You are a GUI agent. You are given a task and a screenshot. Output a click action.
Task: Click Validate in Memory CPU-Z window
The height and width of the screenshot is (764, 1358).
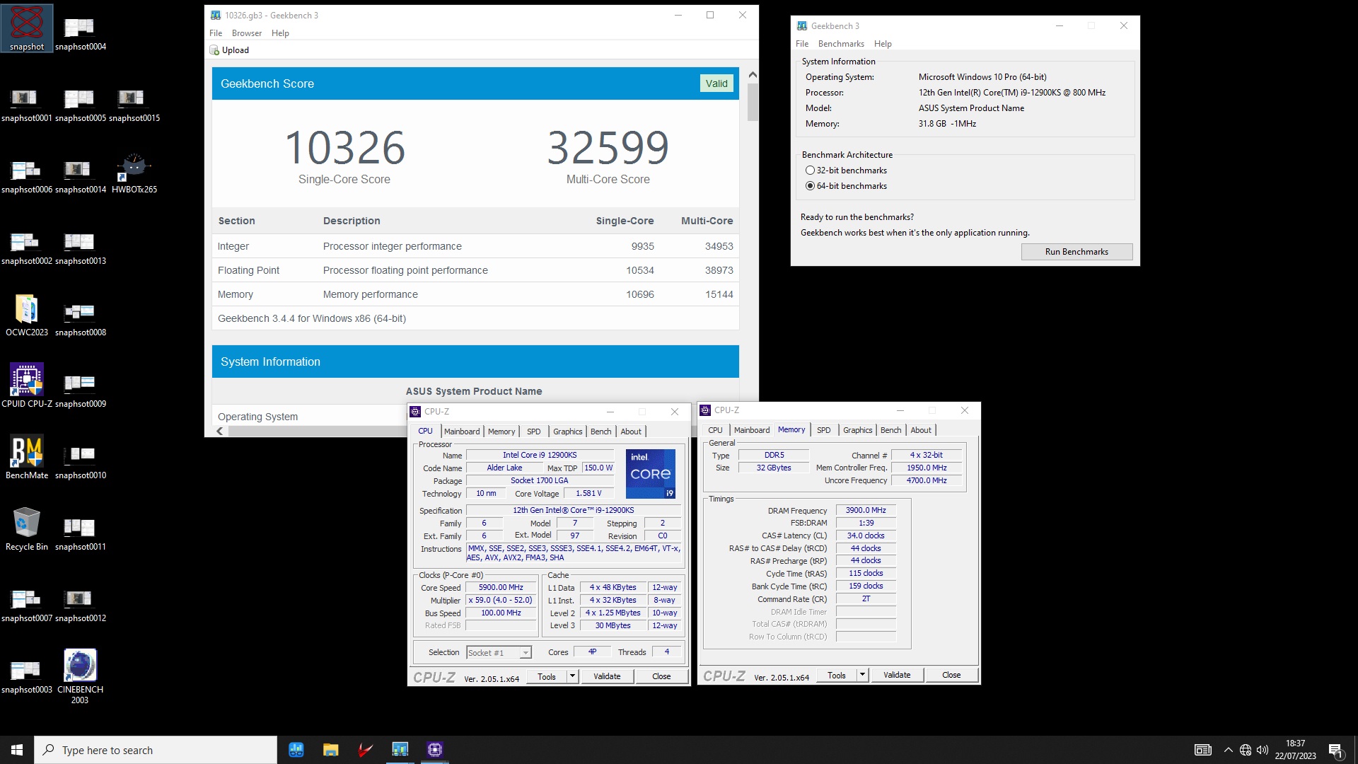coord(897,675)
